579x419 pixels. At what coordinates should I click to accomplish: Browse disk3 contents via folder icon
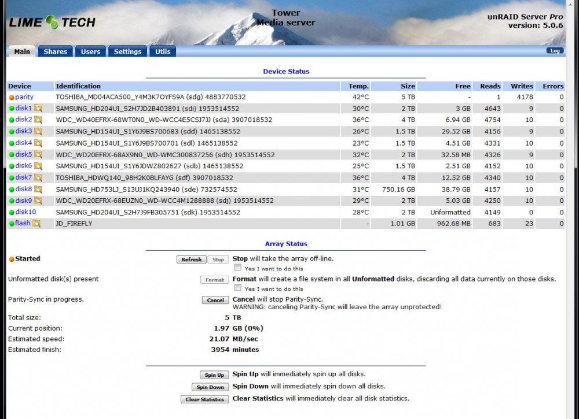click(x=38, y=132)
